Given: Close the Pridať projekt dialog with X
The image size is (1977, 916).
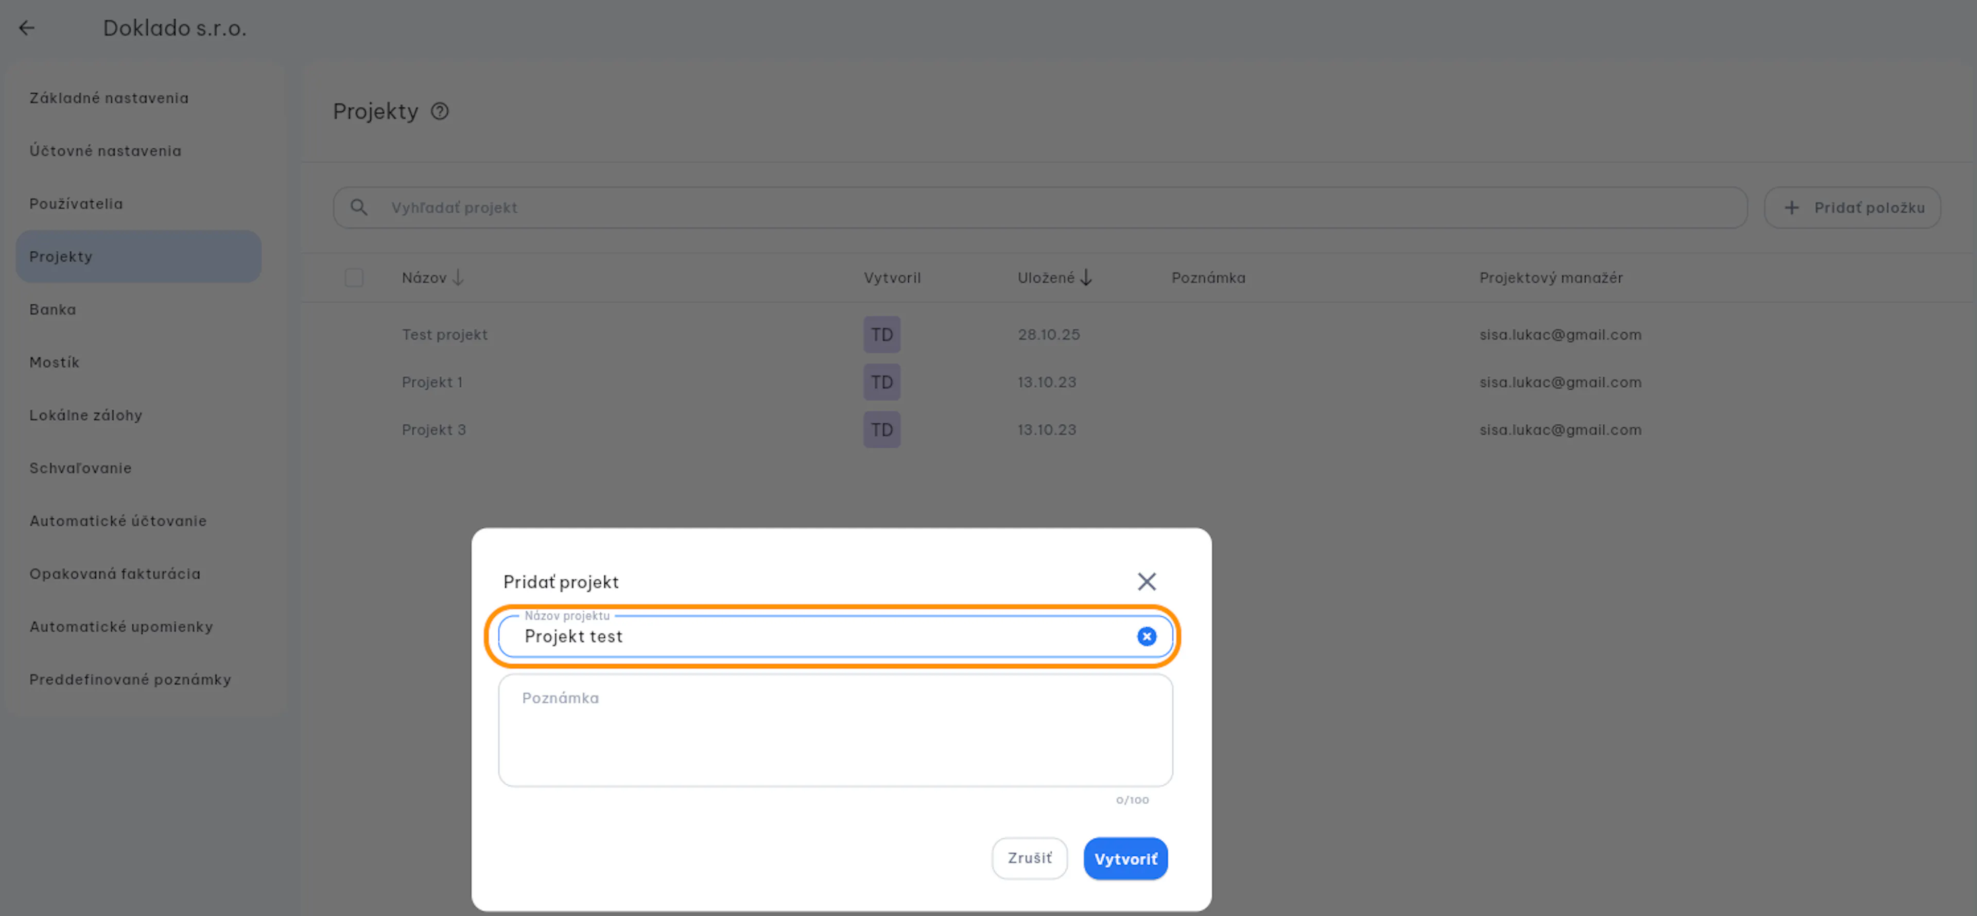Looking at the screenshot, I should coord(1147,581).
